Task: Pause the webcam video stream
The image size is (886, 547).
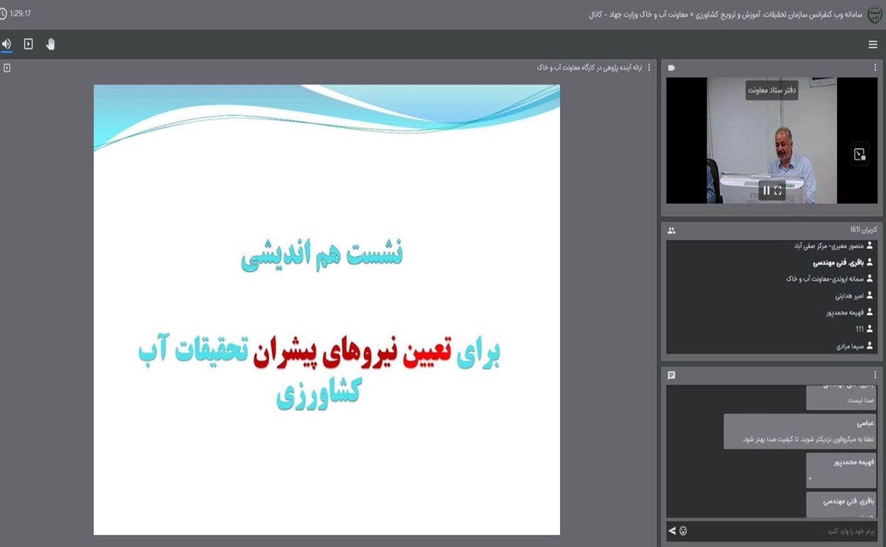Action: 766,191
